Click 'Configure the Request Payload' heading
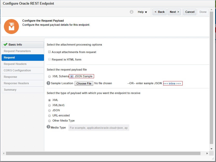216x162 pixels. tap(43, 21)
